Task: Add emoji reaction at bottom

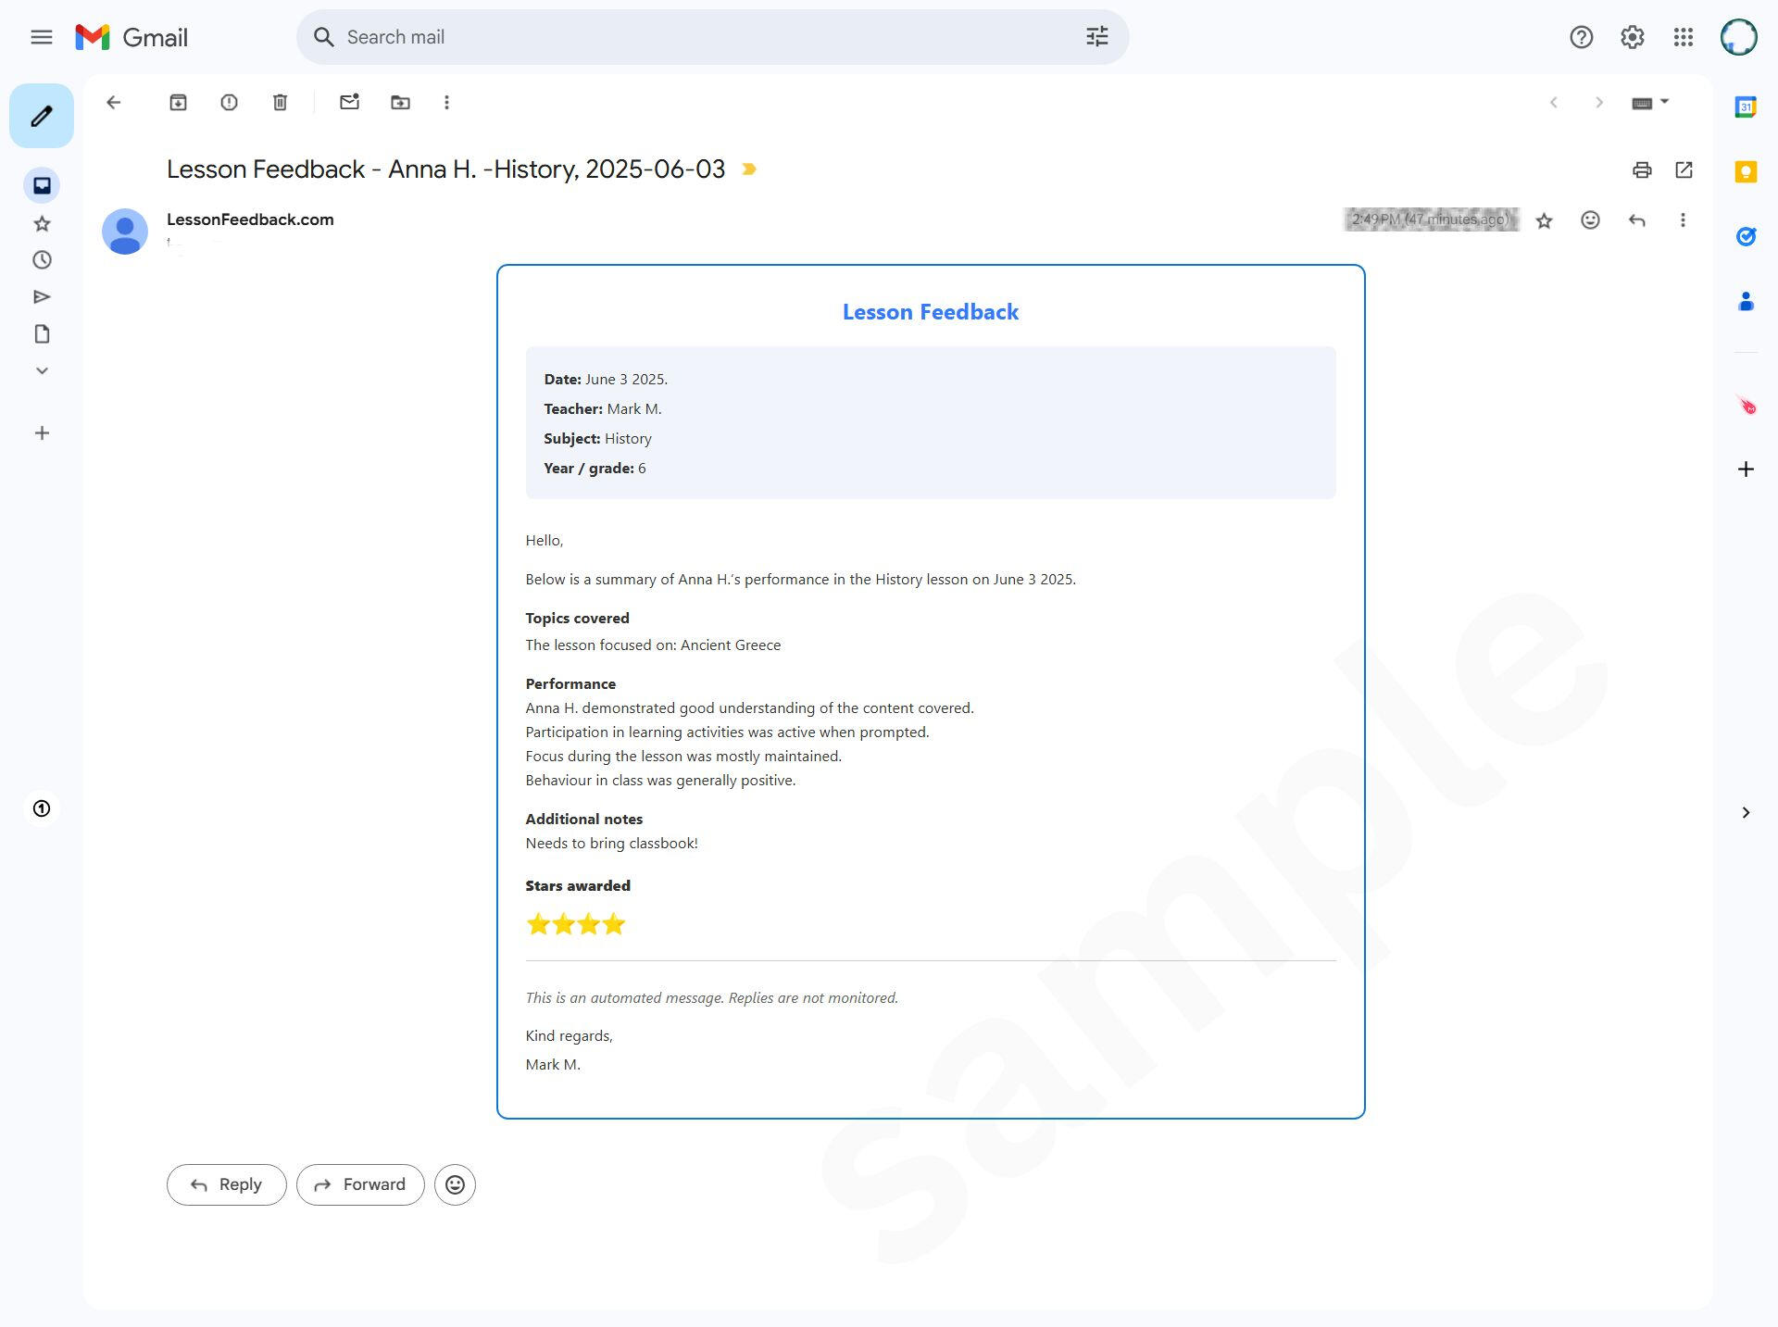Action: 455,1184
